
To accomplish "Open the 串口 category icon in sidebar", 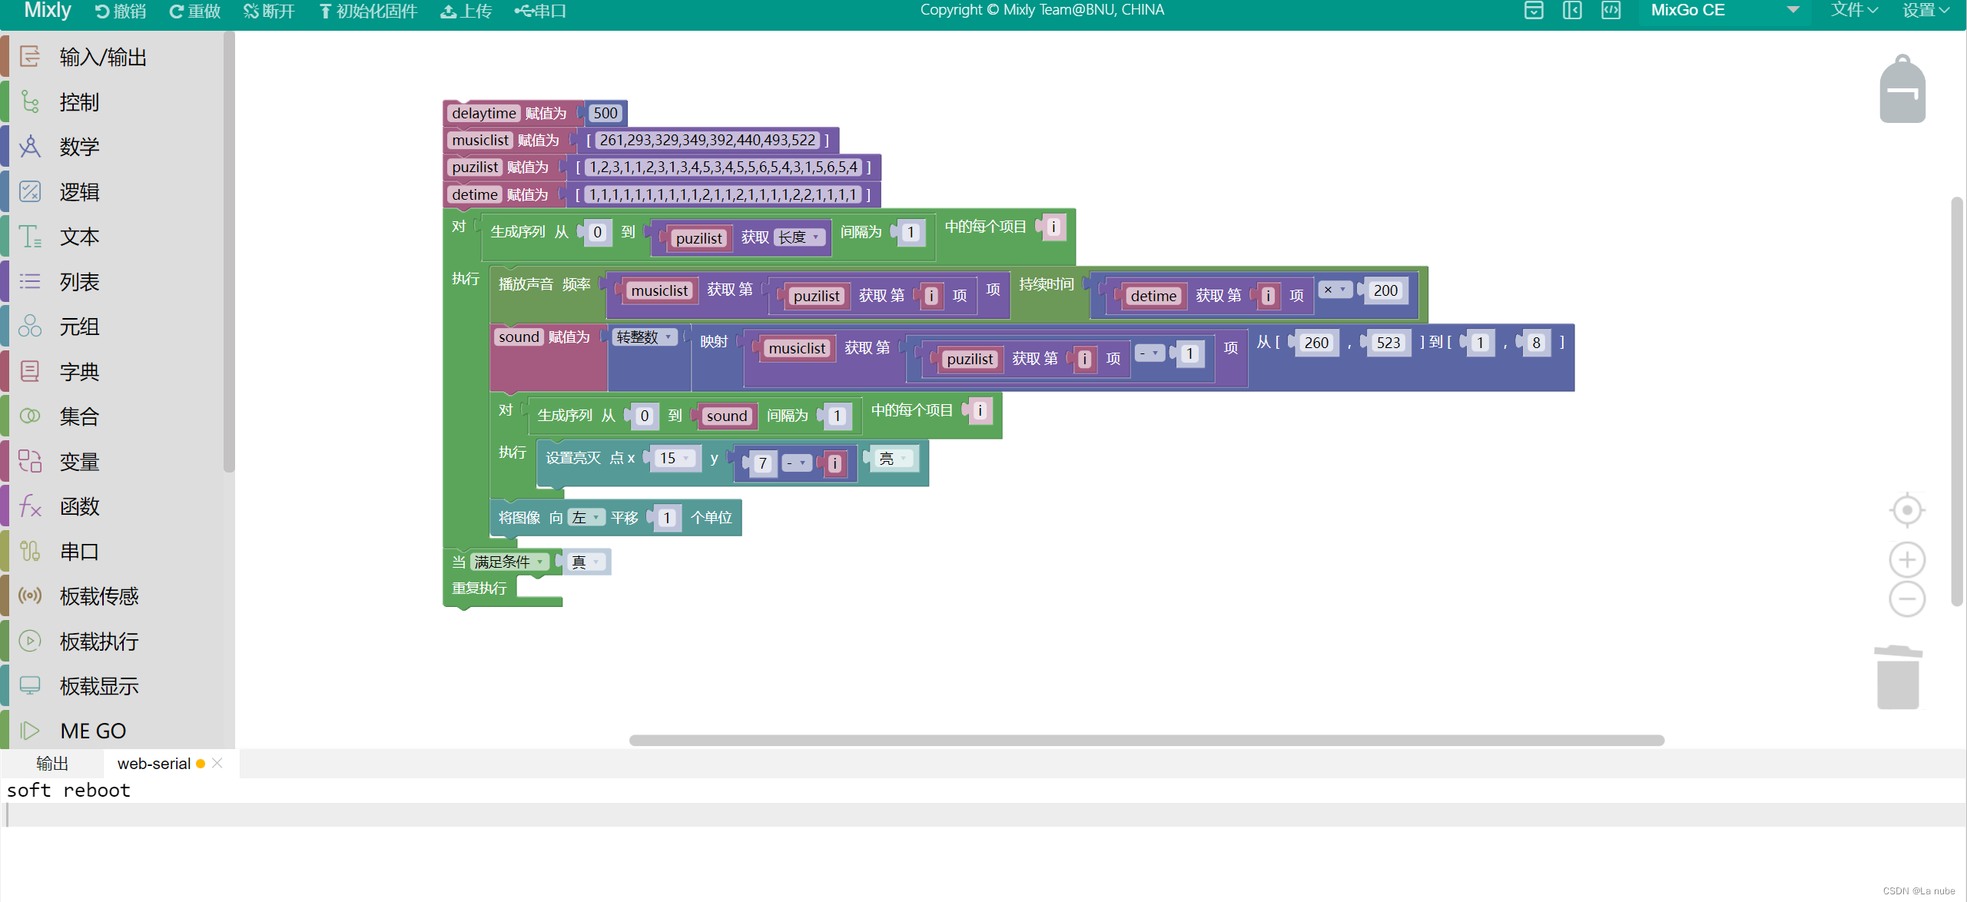I will [29, 551].
